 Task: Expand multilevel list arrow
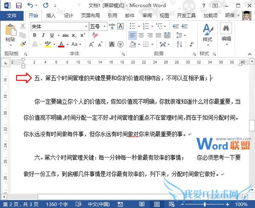pos(165,26)
